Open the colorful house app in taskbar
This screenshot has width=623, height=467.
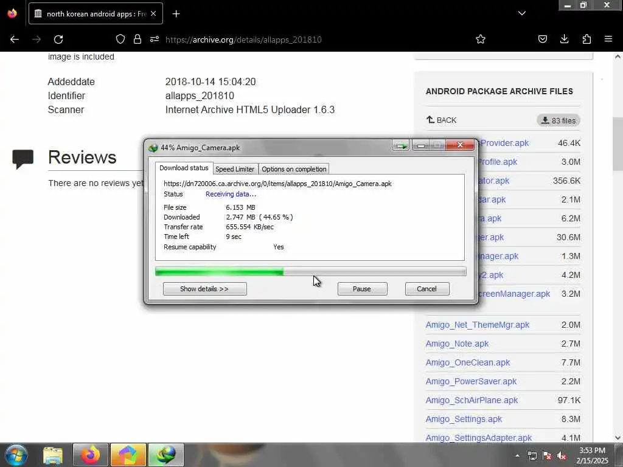pos(128,455)
